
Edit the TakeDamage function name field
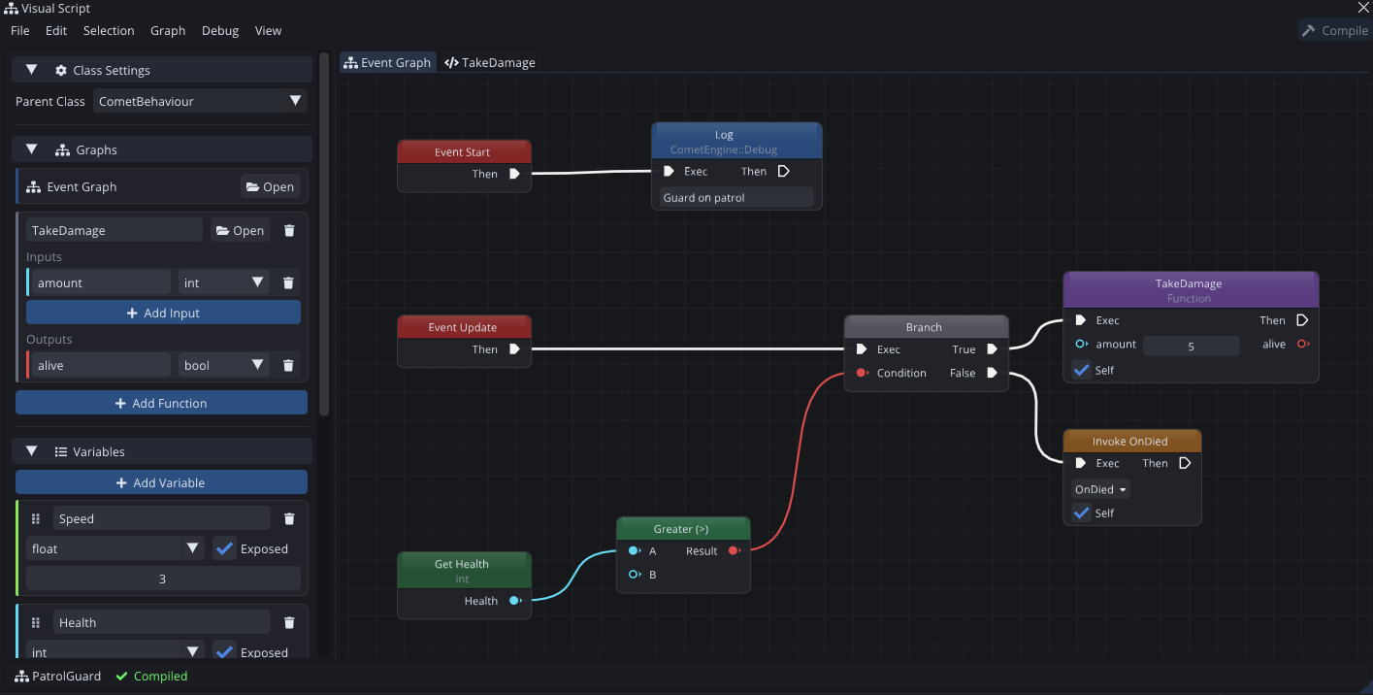click(114, 230)
